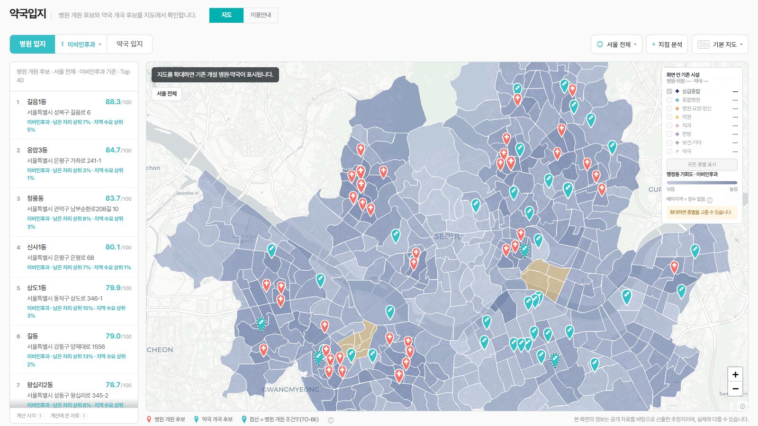
Task: Toggle the 상급종합 checkbox
Action: click(x=669, y=91)
